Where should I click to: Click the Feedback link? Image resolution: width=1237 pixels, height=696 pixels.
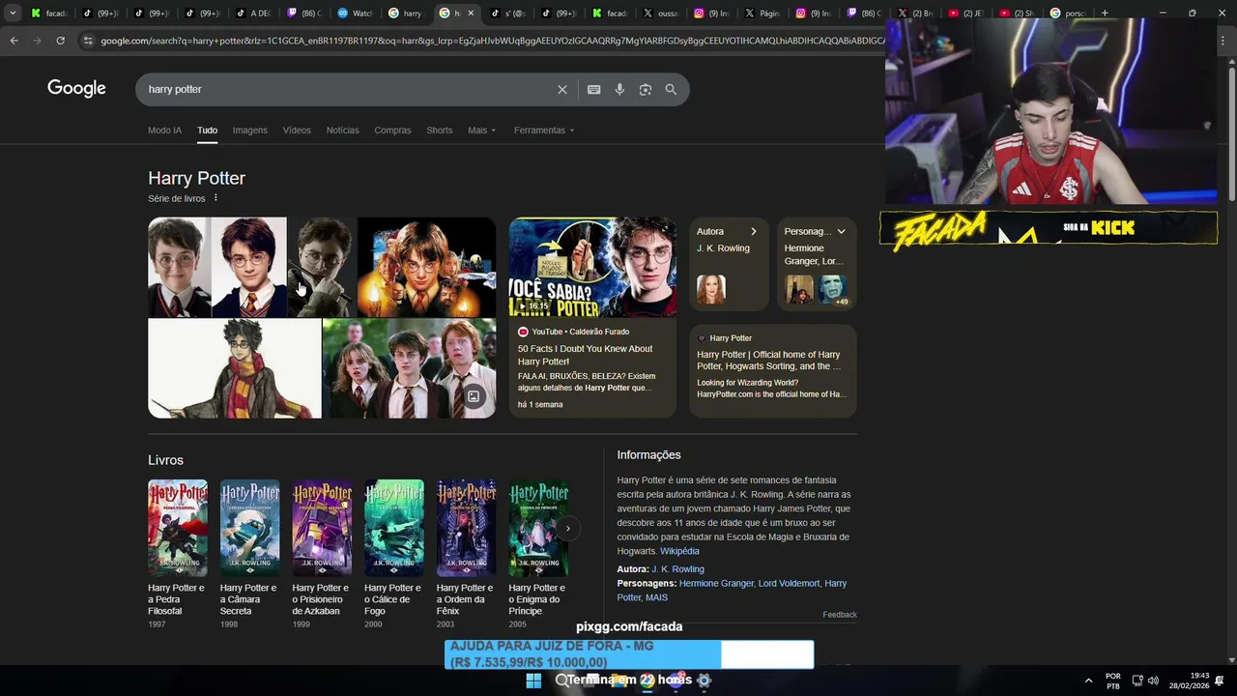(840, 615)
